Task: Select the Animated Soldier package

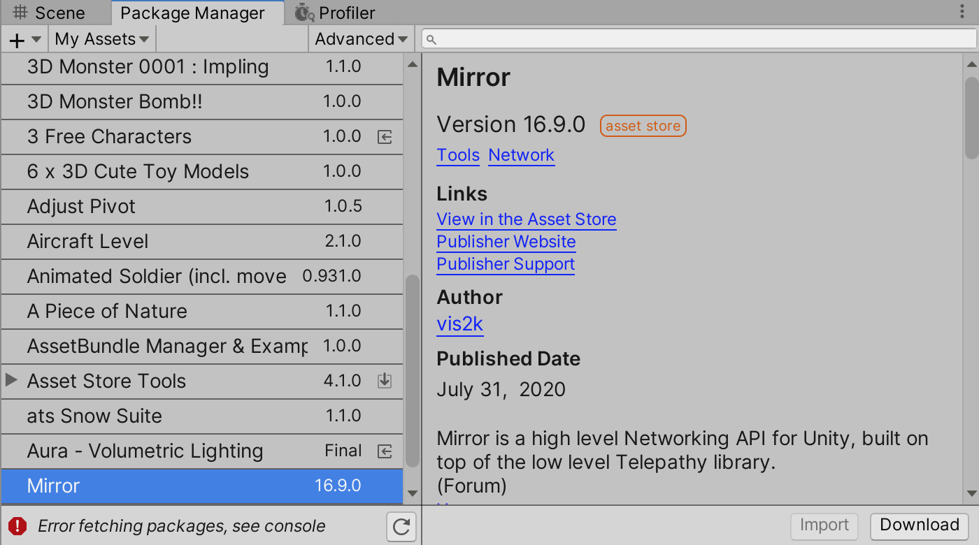Action: pyautogui.click(x=202, y=277)
